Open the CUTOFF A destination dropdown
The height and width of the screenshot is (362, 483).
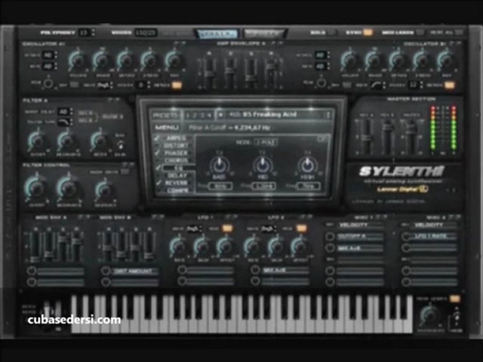pos(361,237)
